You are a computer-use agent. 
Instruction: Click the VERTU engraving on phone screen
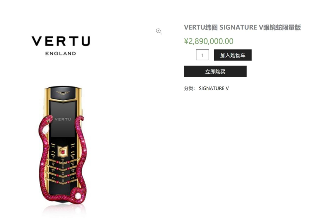click(x=63, y=119)
